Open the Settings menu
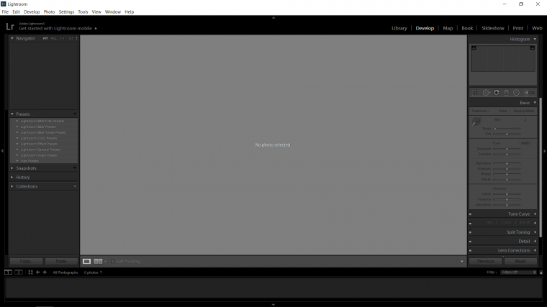Viewport: 547px width, 307px height. pos(66,12)
